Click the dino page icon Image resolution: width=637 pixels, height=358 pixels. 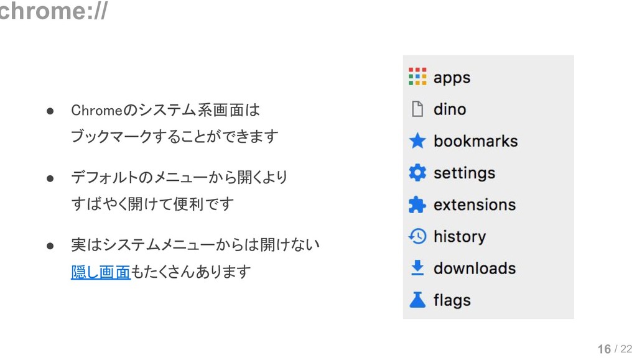pos(417,109)
